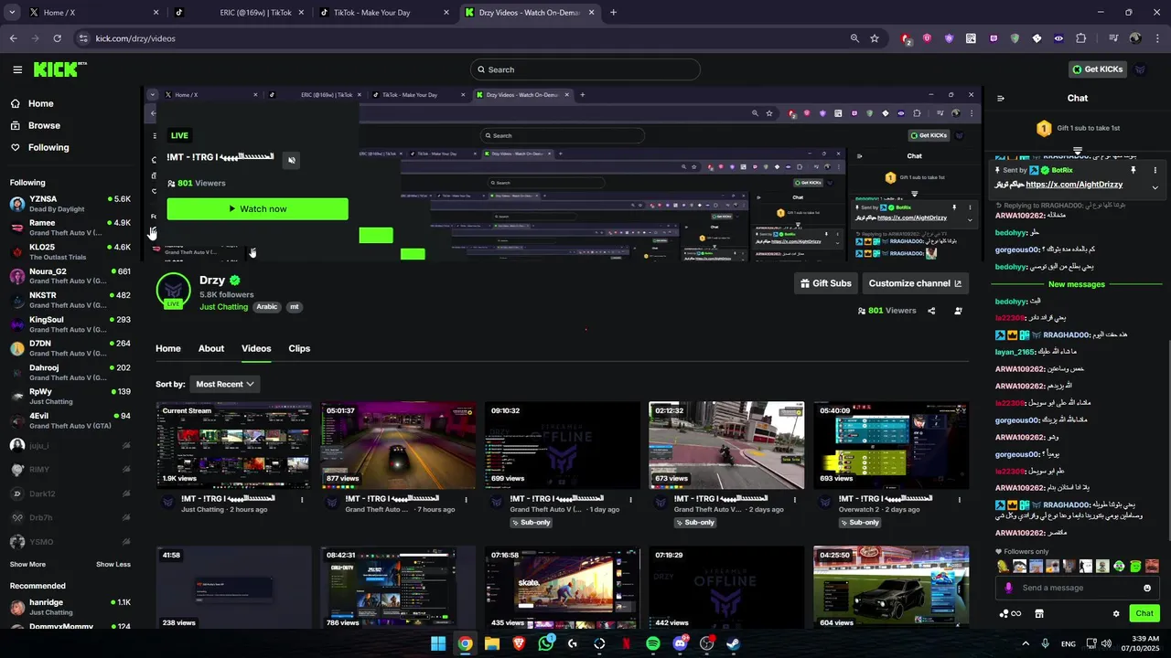Click the purple microphone in message box
This screenshot has height=658, width=1171.
click(1008, 588)
